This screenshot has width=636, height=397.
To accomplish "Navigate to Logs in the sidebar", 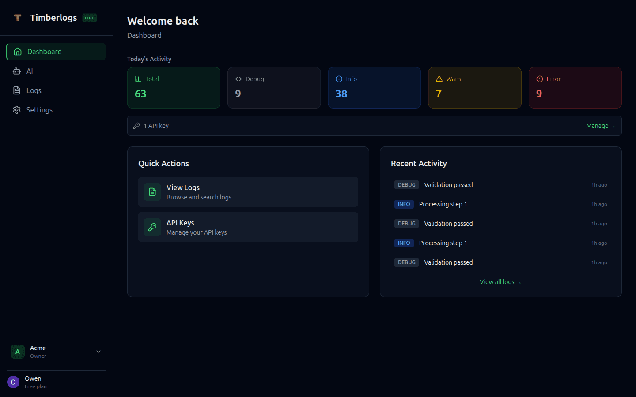I will pos(33,90).
